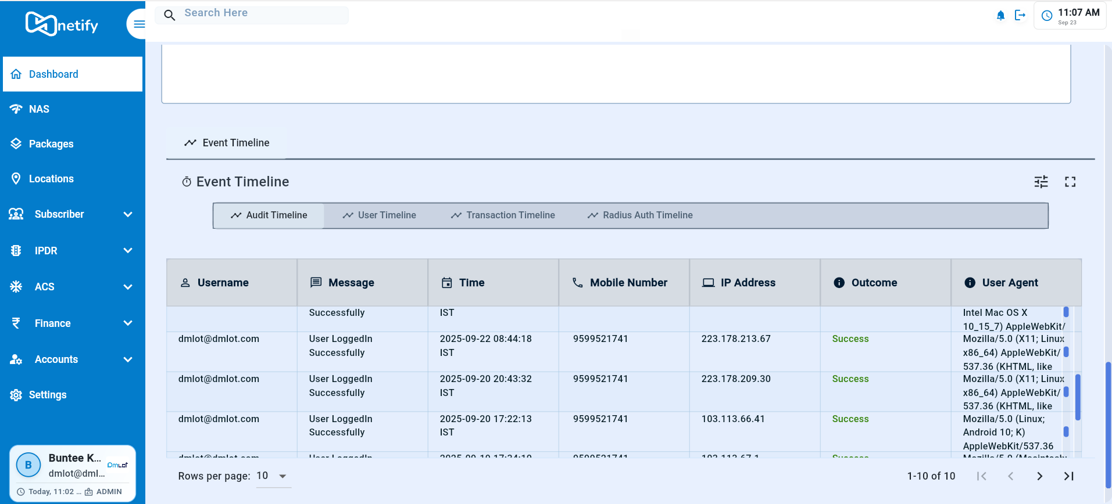Open the Settings page
The width and height of the screenshot is (1112, 504).
click(x=48, y=395)
